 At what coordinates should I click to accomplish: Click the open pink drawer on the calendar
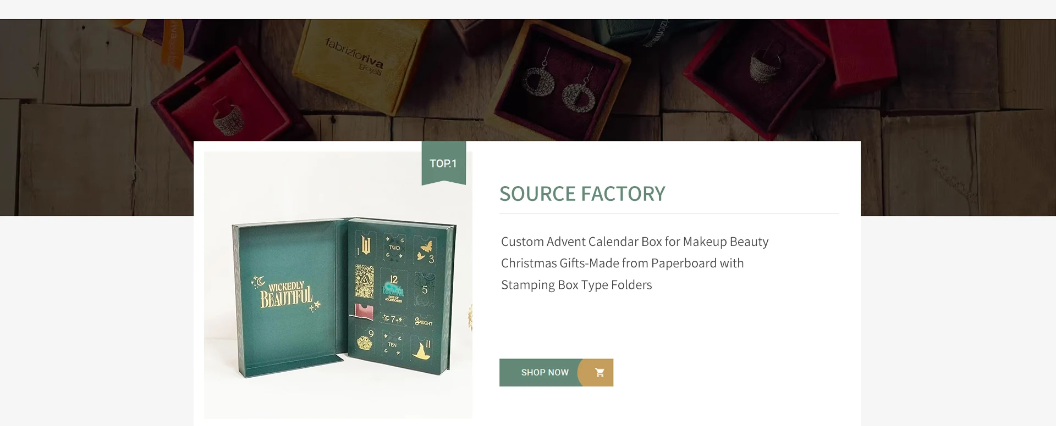point(364,311)
